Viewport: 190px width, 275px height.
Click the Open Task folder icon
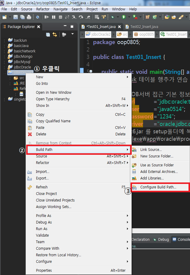click(x=174, y=17)
